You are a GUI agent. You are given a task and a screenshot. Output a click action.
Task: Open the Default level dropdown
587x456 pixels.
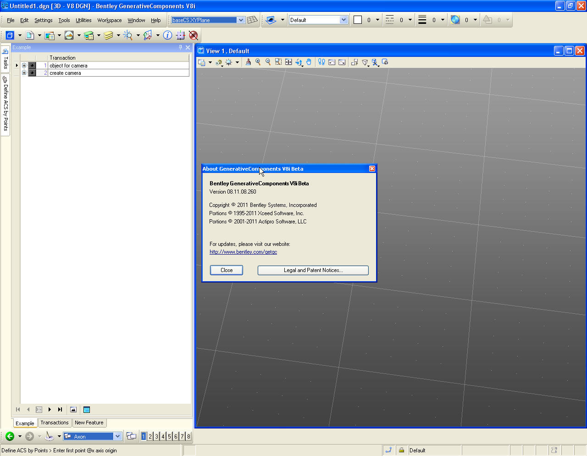click(x=343, y=20)
